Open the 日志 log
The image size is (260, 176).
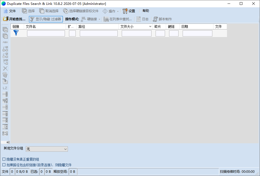(143, 19)
